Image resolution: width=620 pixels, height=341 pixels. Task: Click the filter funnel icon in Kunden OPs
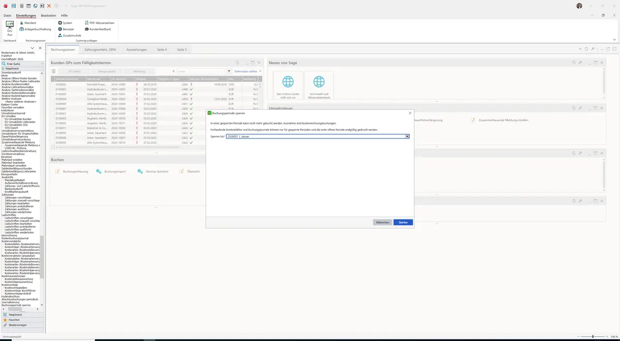(x=229, y=71)
